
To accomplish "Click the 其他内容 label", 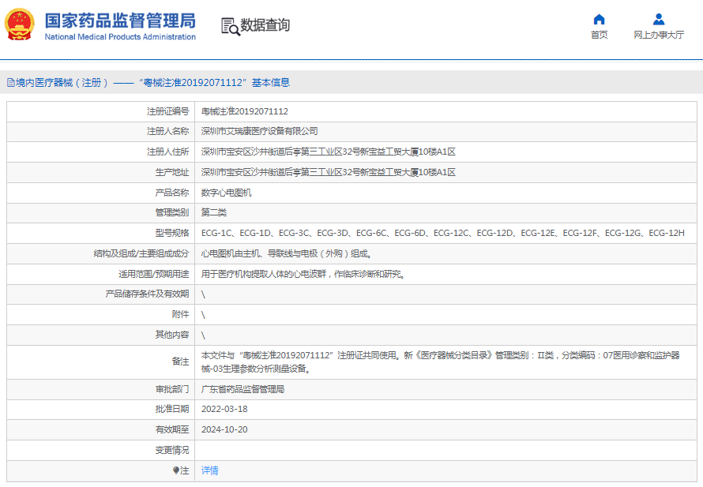I will tap(172, 335).
